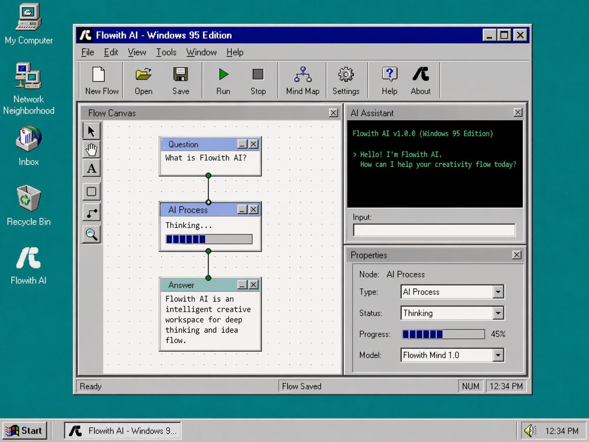Screen dimensions: 589x442
Task: Click the speaker volume tray icon
Action: [530, 431]
